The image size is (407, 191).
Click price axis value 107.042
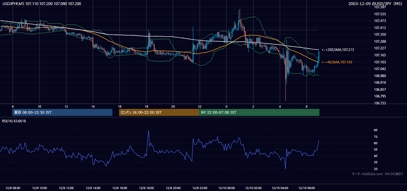pos(379,69)
